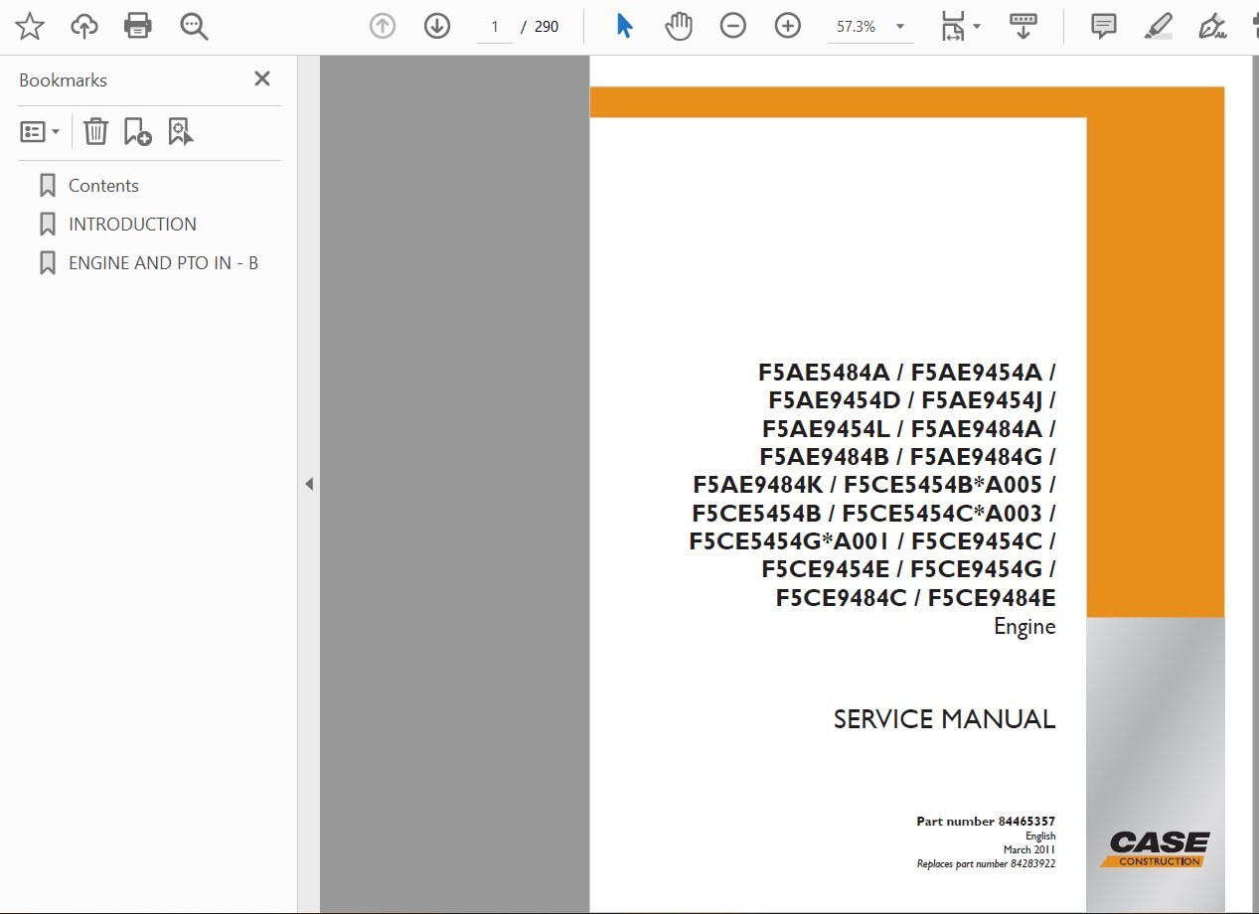Viewport: 1259px width, 914px height.
Task: Delete selected bookmark trash icon
Action: 95,131
